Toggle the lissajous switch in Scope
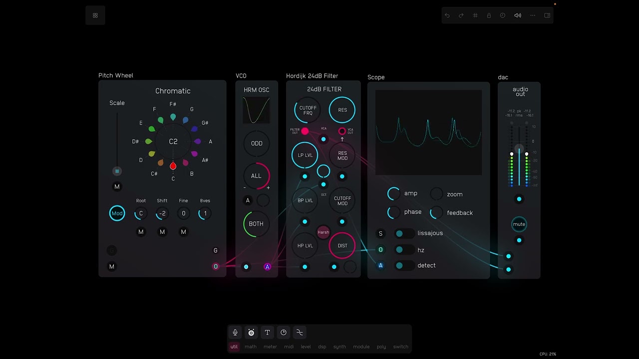 (404, 233)
